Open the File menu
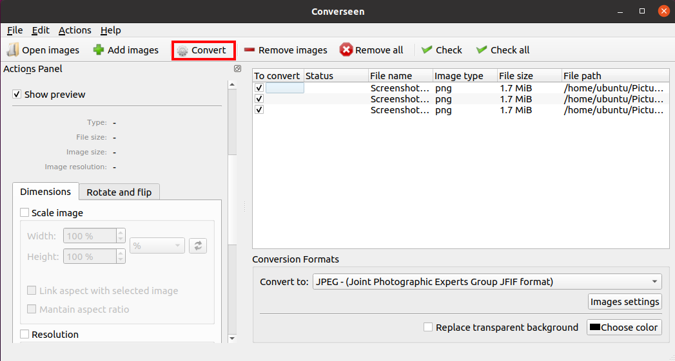The image size is (675, 361). pos(15,30)
